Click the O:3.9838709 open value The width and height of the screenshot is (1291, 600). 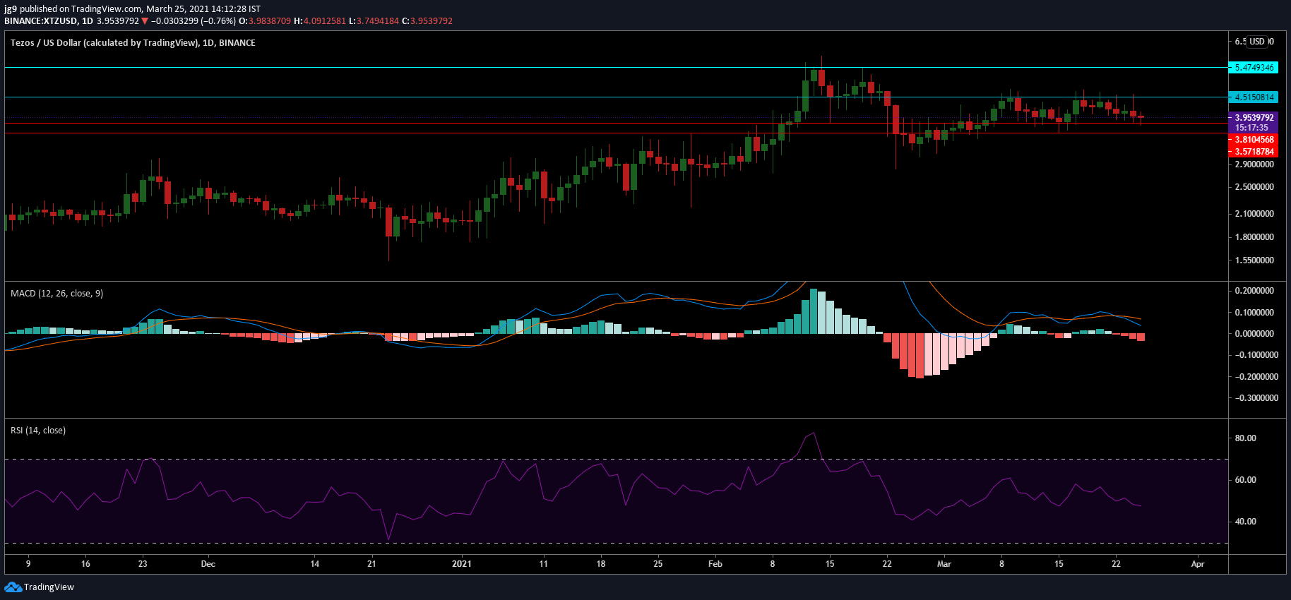pos(265,21)
